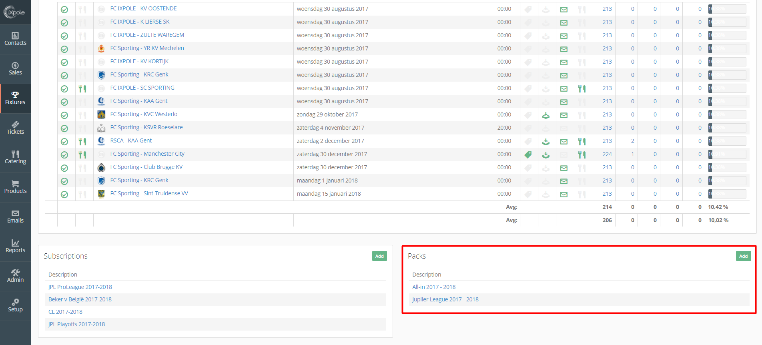Open fixture FC IXPOLE - ZULTE WAREGEM
The width and height of the screenshot is (762, 345).
tap(147, 35)
